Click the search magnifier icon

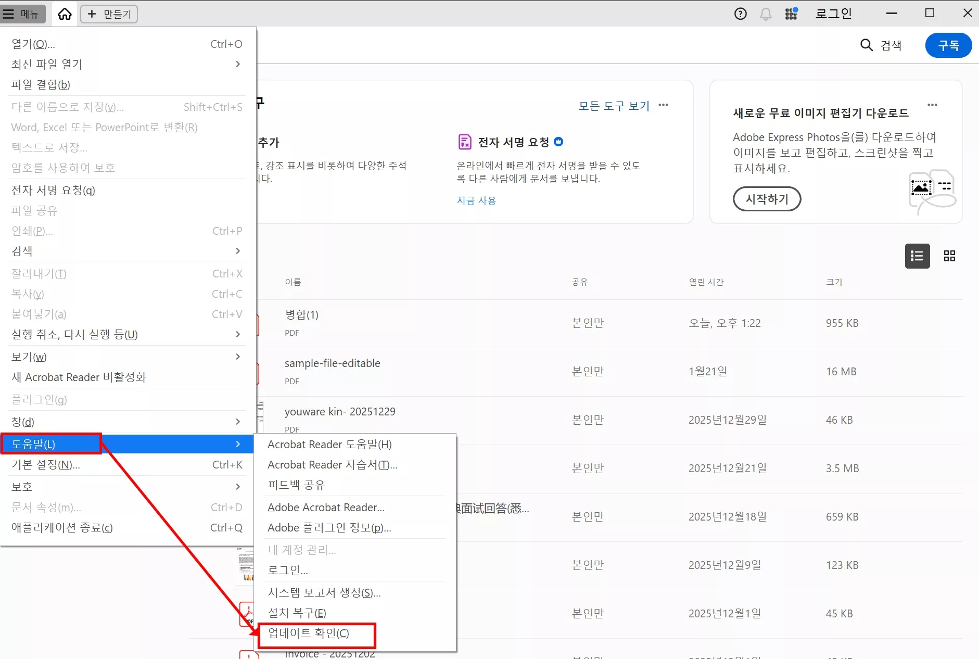[866, 45]
